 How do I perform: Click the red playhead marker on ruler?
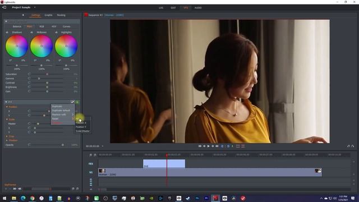(167, 155)
